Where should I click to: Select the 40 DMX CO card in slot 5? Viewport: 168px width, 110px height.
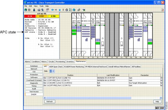(x=93, y=35)
